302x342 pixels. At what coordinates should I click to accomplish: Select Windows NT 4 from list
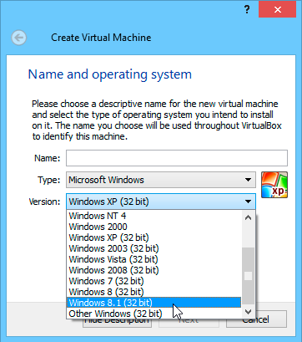pyautogui.click(x=154, y=216)
